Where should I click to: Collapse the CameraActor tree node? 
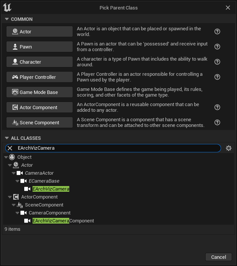(14, 173)
